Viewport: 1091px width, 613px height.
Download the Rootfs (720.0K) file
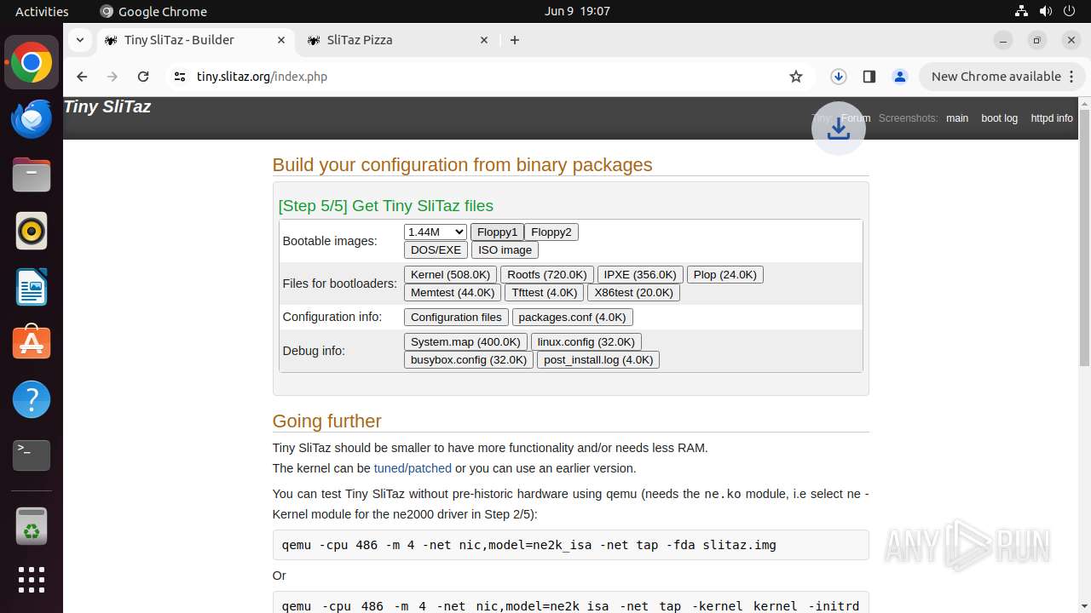click(x=547, y=274)
